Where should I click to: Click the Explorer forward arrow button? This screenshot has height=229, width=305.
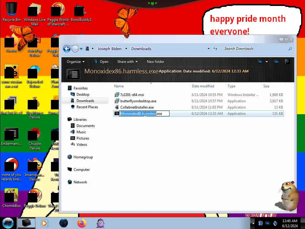tap(75, 49)
